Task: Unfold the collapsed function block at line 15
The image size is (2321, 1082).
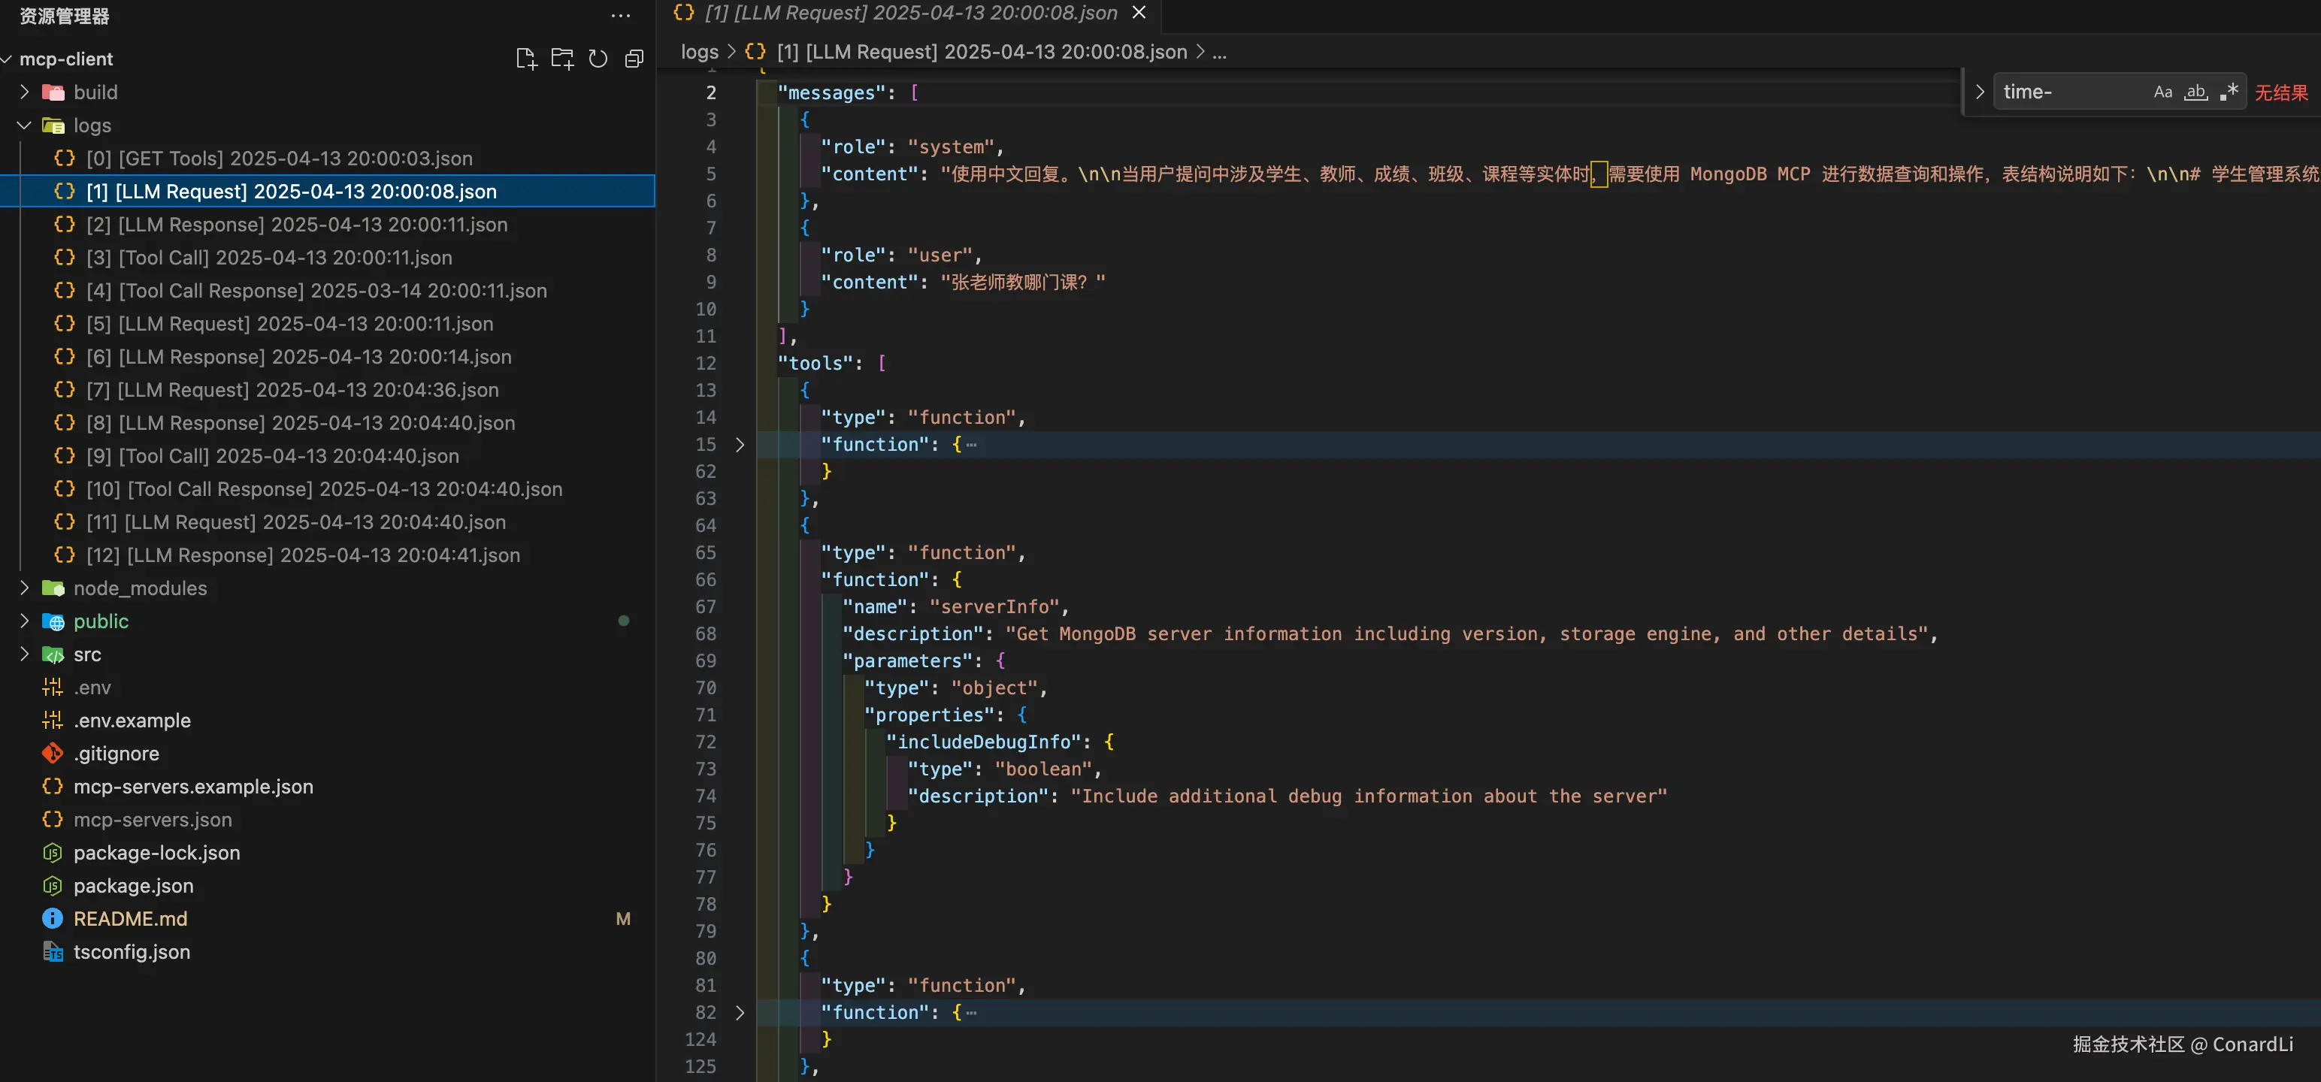Action: pyautogui.click(x=740, y=444)
